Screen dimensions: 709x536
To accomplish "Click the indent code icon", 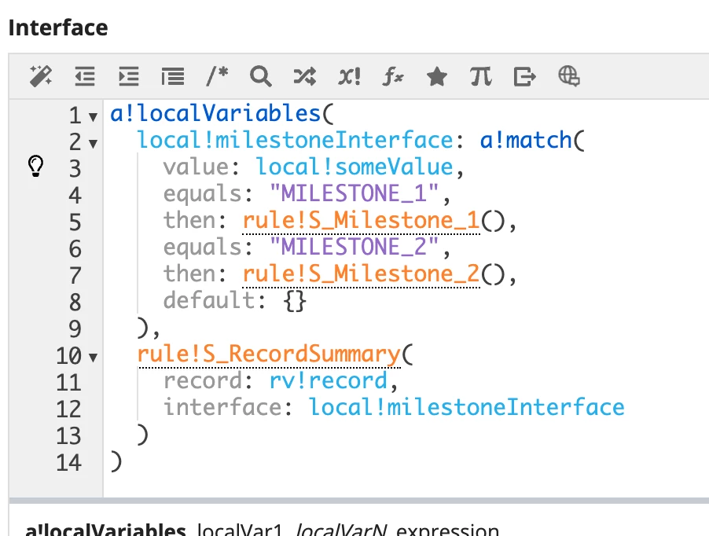I will tap(128, 76).
